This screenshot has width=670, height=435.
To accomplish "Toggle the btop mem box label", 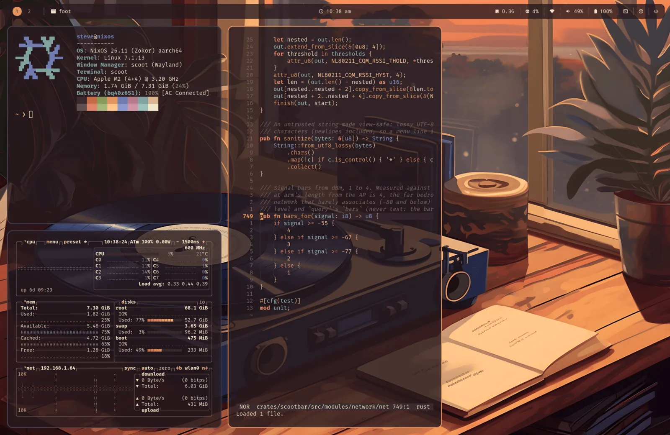I will pyautogui.click(x=30, y=302).
